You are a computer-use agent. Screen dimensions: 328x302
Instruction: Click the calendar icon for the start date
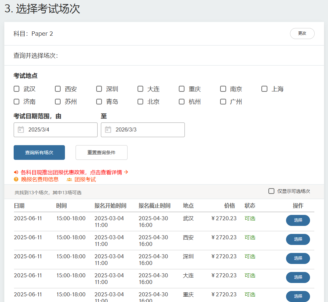click(x=21, y=130)
